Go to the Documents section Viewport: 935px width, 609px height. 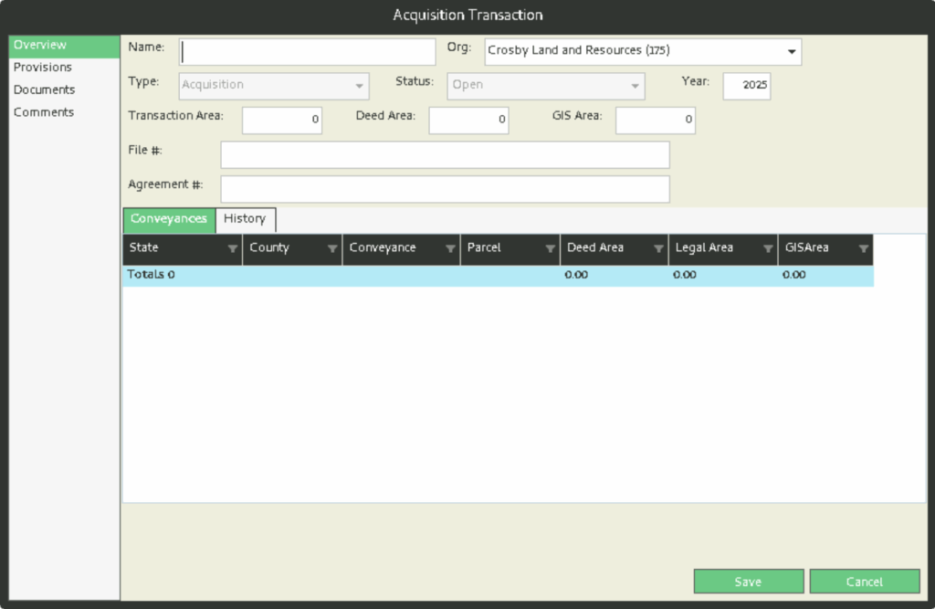45,89
